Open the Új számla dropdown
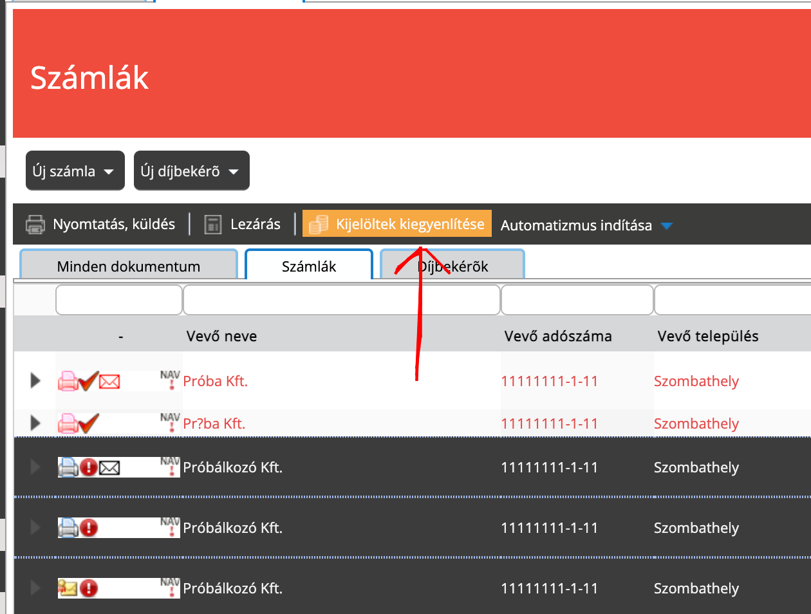This screenshot has height=614, width=811. [75, 171]
